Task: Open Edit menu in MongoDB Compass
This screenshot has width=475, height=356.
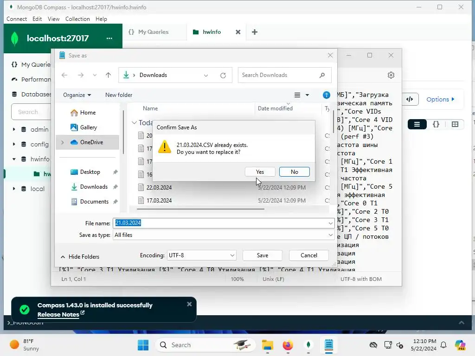Action: (37, 19)
